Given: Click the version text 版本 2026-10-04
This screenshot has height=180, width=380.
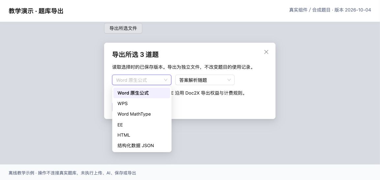Looking at the screenshot, I should (x=353, y=10).
